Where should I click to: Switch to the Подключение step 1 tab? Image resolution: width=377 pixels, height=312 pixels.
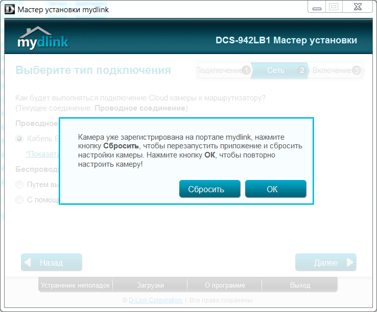point(224,70)
